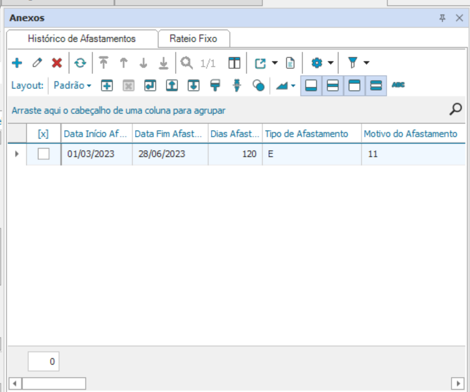Close the Anexos panel

[459, 18]
